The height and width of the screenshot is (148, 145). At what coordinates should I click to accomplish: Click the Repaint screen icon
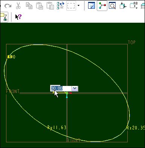[x=92, y=6]
